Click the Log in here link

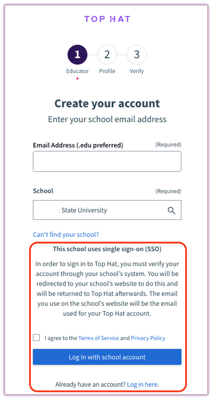(142, 384)
